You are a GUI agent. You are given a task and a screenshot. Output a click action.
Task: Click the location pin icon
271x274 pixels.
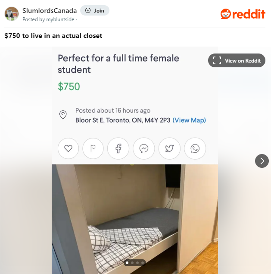point(63,115)
